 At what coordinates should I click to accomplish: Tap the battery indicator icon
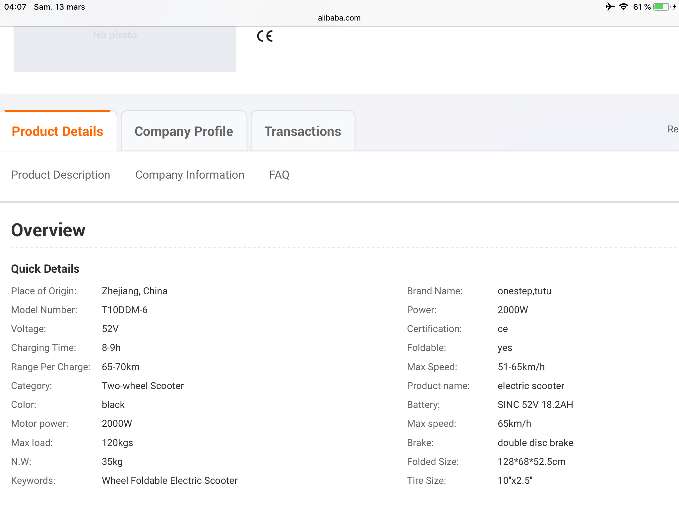(x=661, y=7)
